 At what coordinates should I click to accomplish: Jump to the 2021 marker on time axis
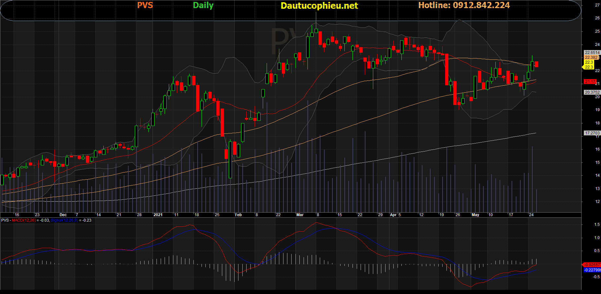[x=158, y=215]
